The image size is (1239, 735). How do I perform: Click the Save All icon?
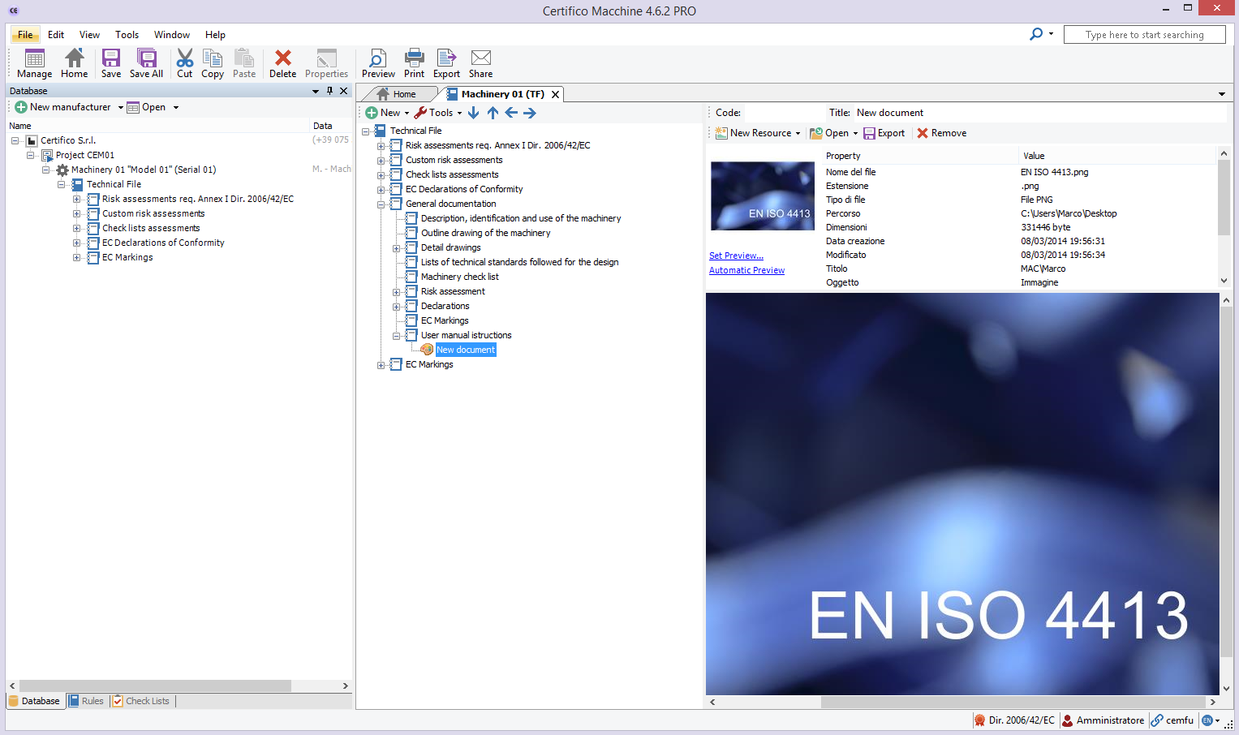(146, 63)
